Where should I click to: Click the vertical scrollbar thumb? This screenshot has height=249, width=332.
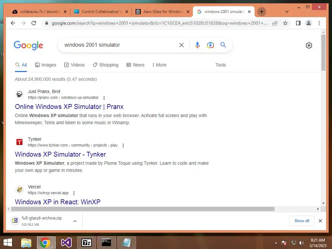(x=323, y=53)
